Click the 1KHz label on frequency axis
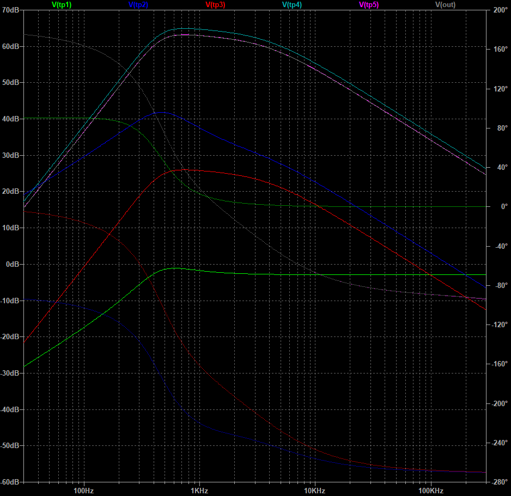This screenshot has height=496, width=511. (x=199, y=491)
